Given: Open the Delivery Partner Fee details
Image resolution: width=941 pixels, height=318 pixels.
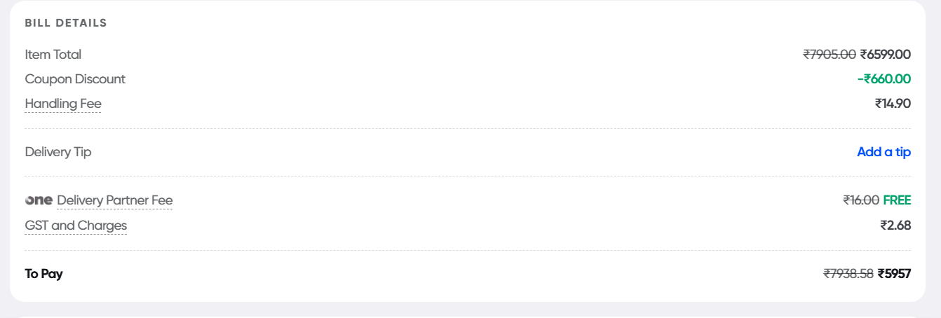Looking at the screenshot, I should click(114, 200).
